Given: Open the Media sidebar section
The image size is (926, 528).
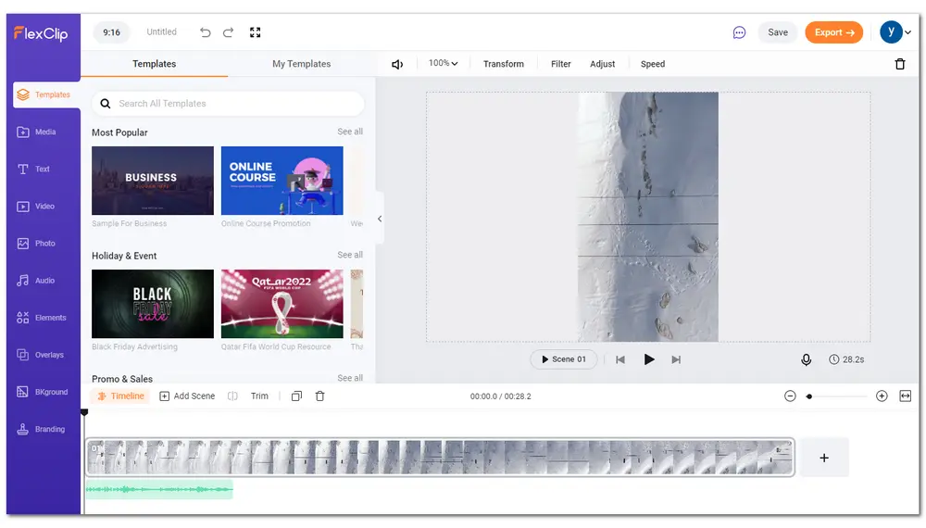Looking at the screenshot, I should [44, 132].
